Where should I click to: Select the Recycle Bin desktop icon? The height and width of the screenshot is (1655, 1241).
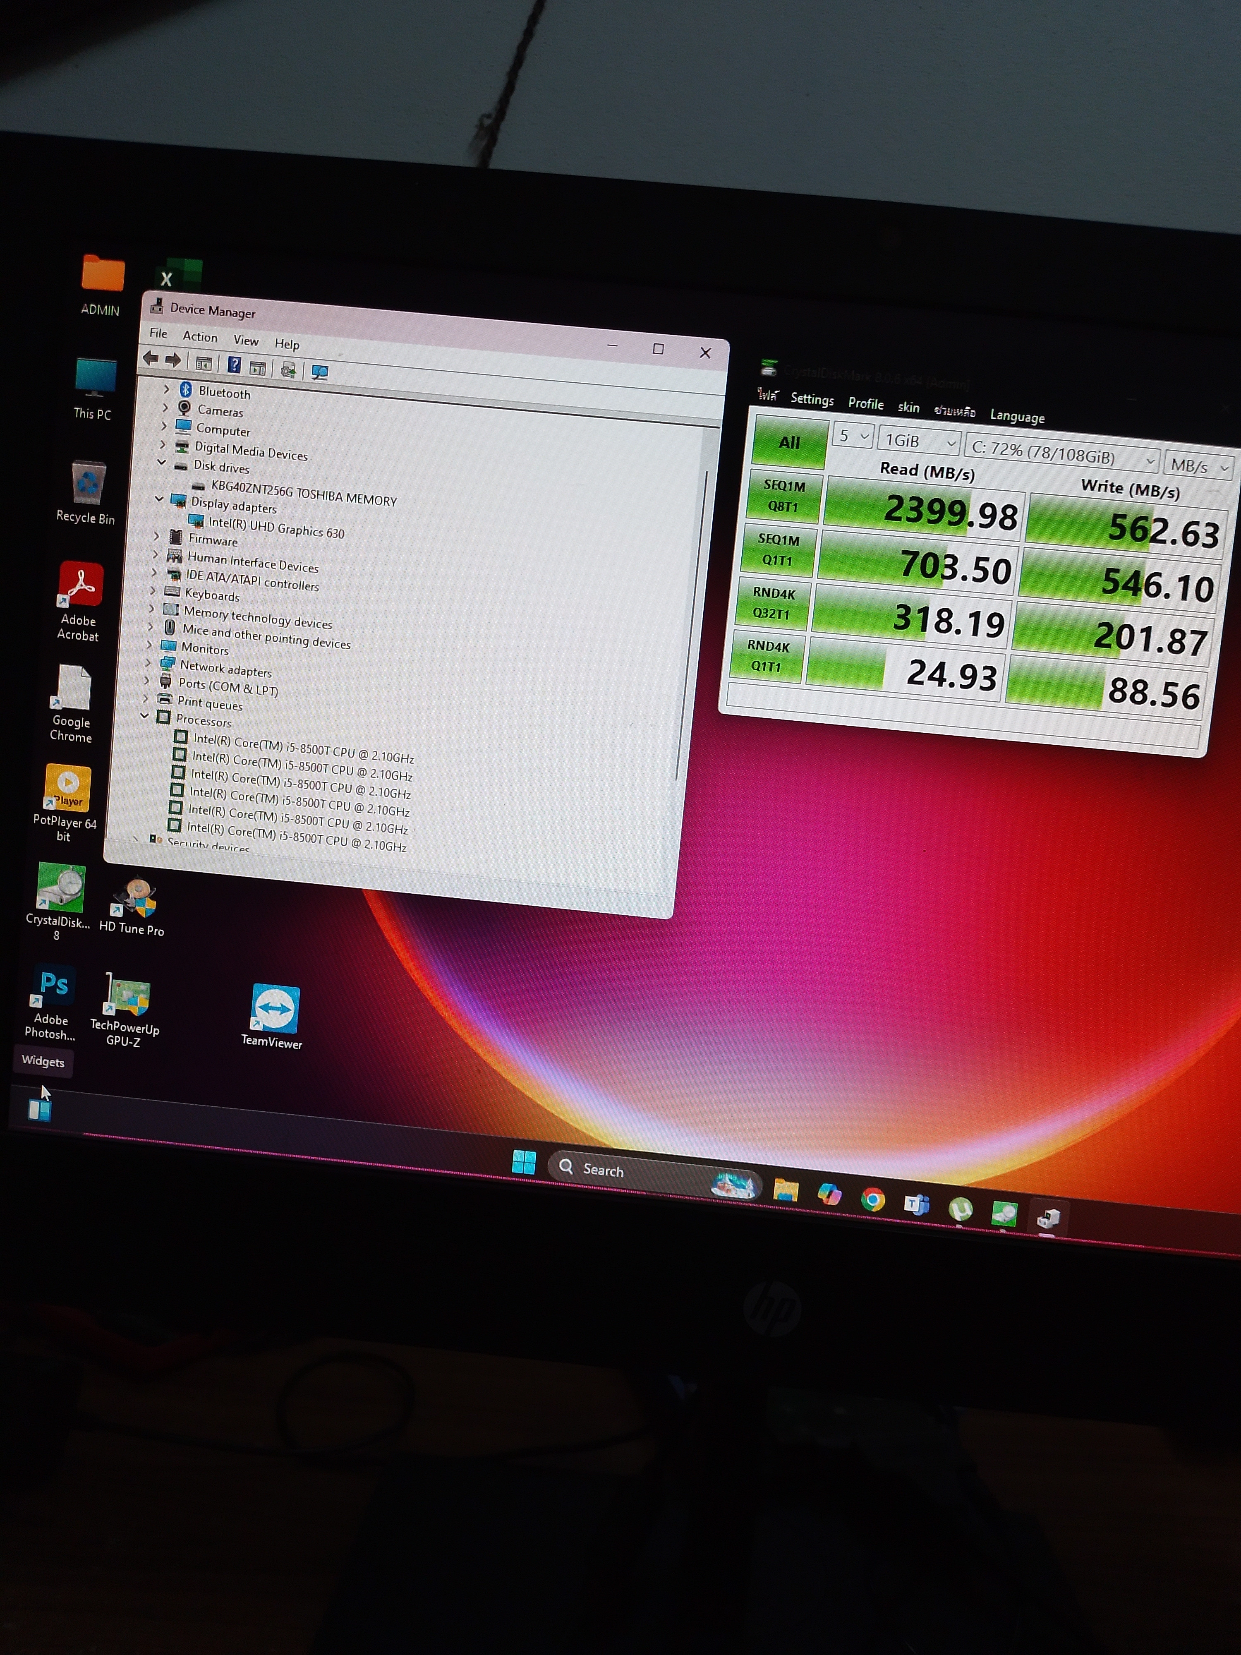point(87,492)
